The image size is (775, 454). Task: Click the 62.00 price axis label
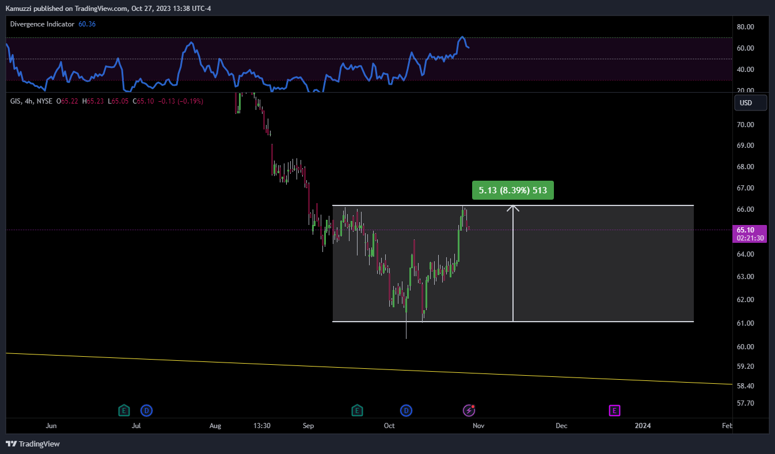pyautogui.click(x=746, y=299)
